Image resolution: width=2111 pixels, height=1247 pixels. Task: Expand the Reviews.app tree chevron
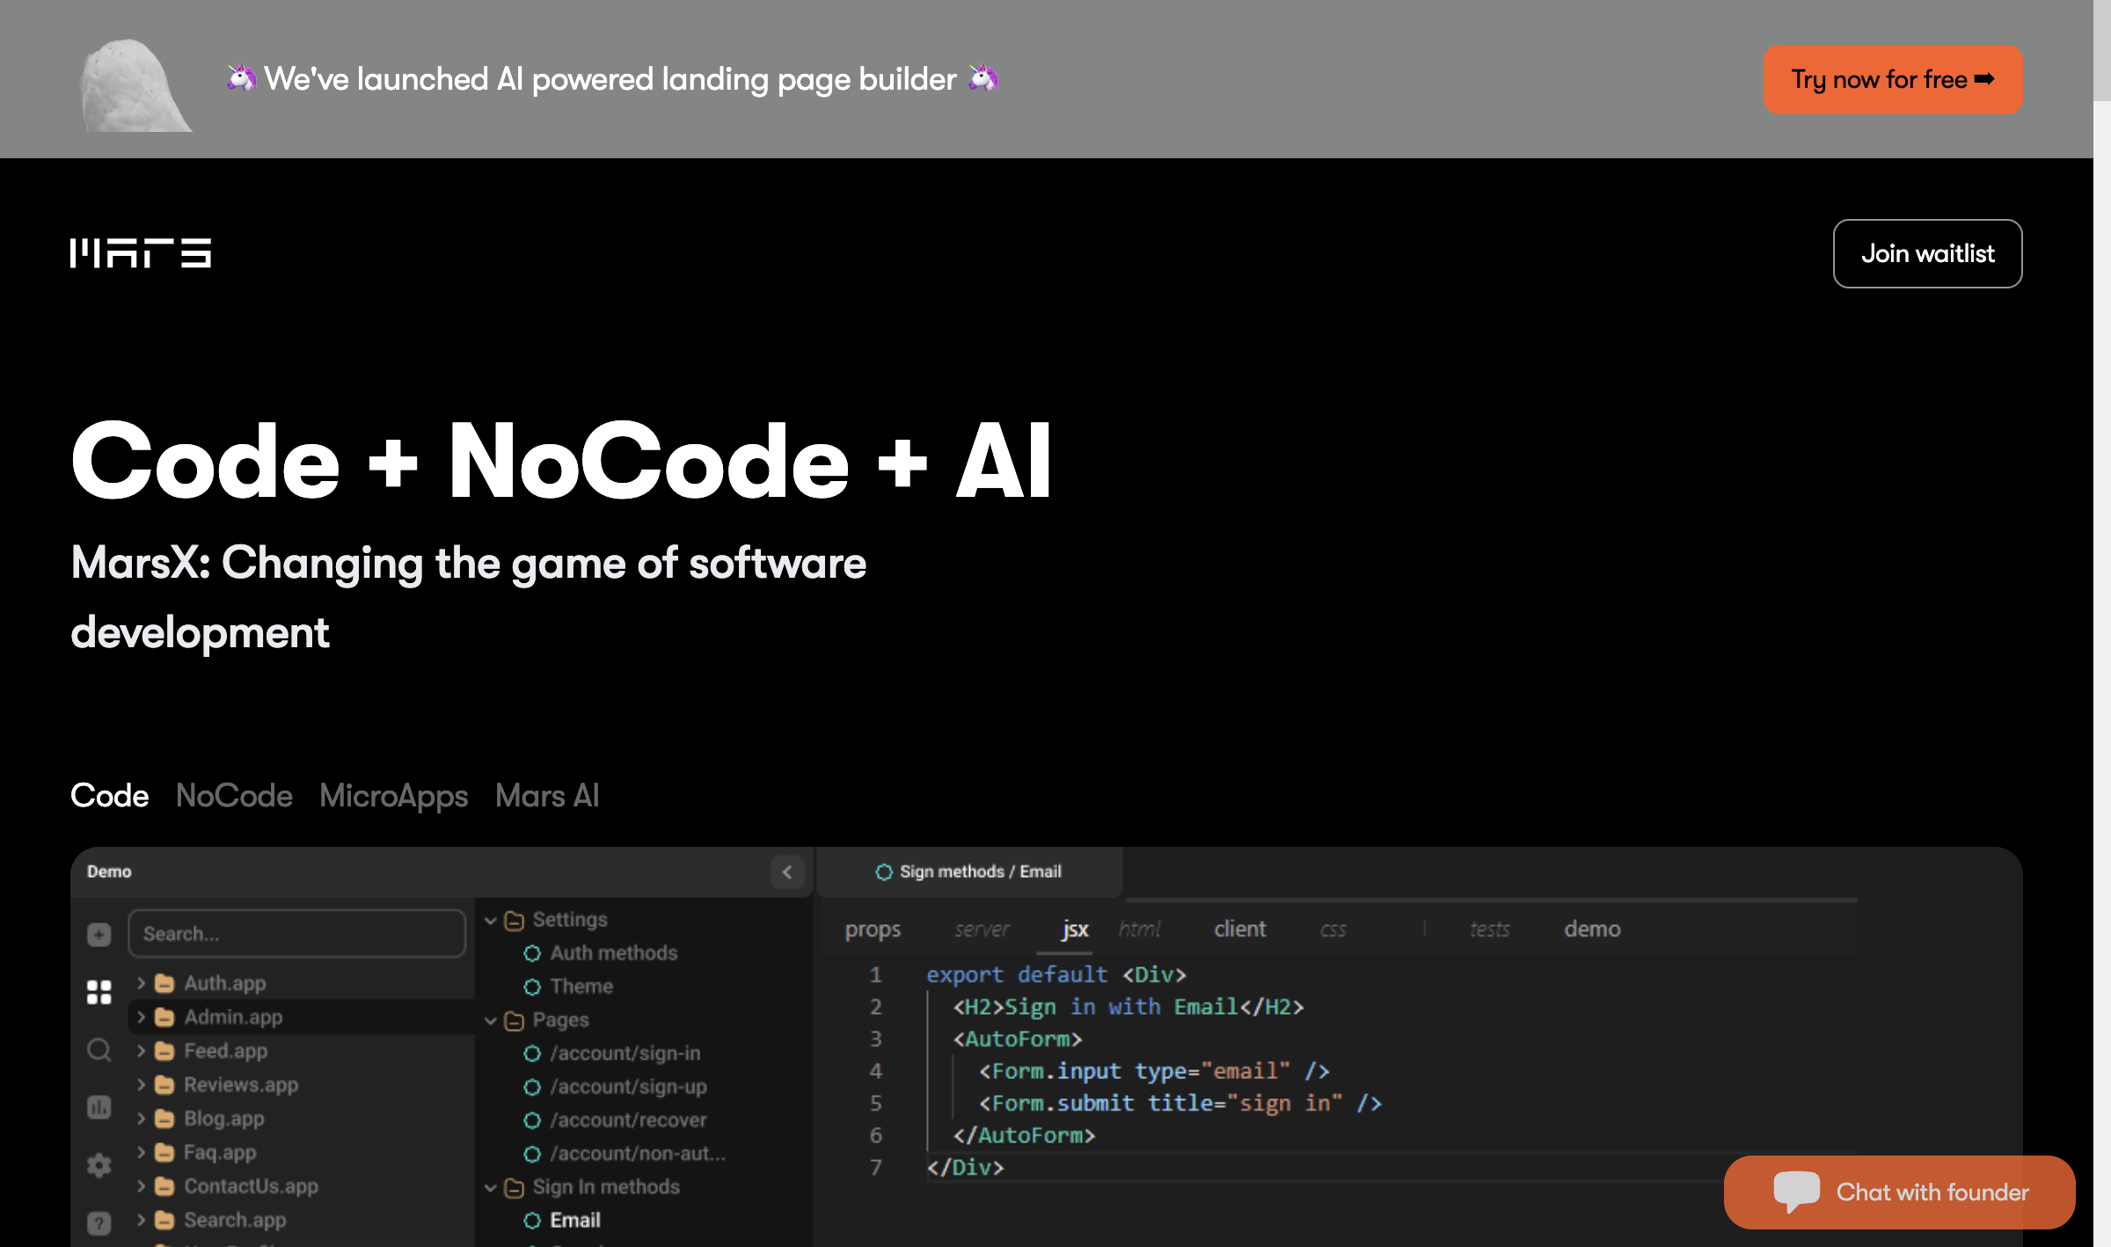(141, 1084)
